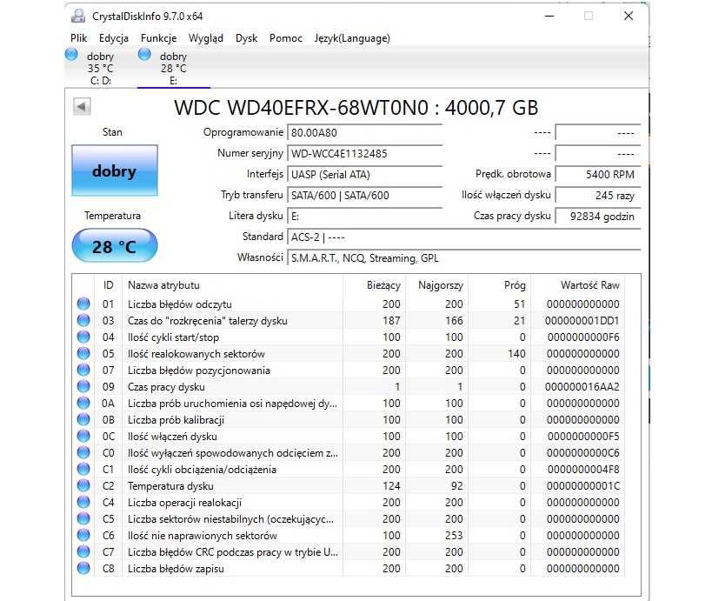Click status orb of attribute C2 row
The height and width of the screenshot is (601, 712).
tap(83, 485)
